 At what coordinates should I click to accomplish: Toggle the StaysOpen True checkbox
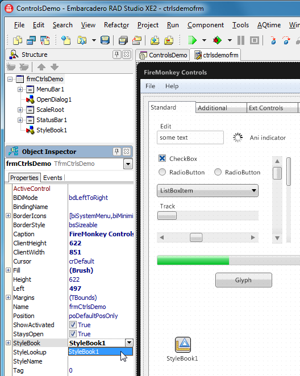(73, 334)
